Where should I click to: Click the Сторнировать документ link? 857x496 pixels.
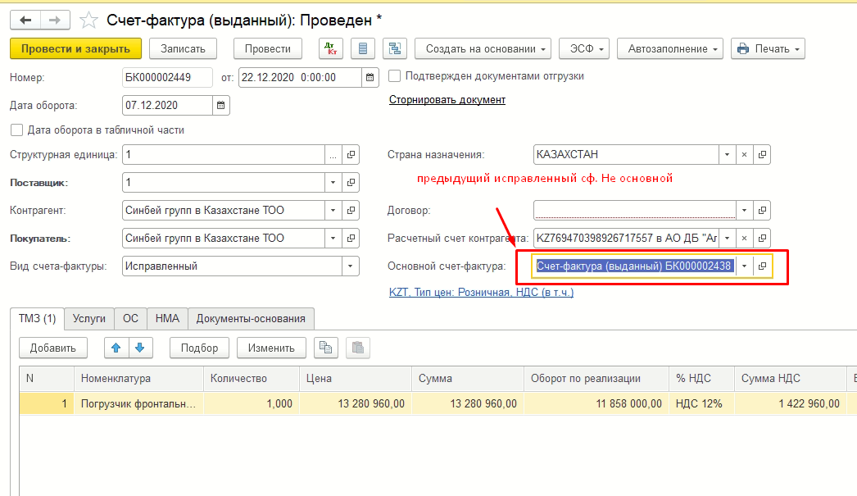447,100
